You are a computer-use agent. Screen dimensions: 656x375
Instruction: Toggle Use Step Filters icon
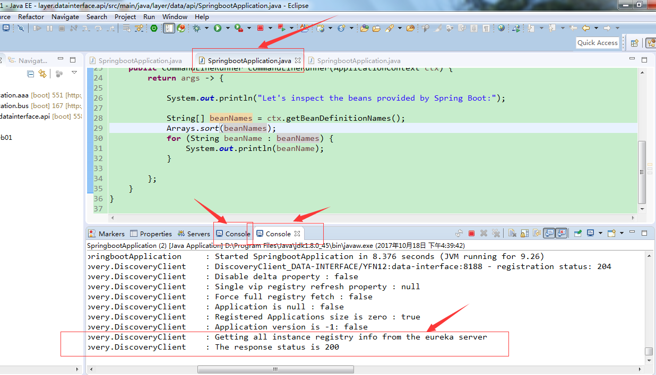[x=139, y=28]
